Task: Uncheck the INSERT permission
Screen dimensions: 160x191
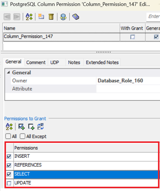Action: tap(9, 157)
